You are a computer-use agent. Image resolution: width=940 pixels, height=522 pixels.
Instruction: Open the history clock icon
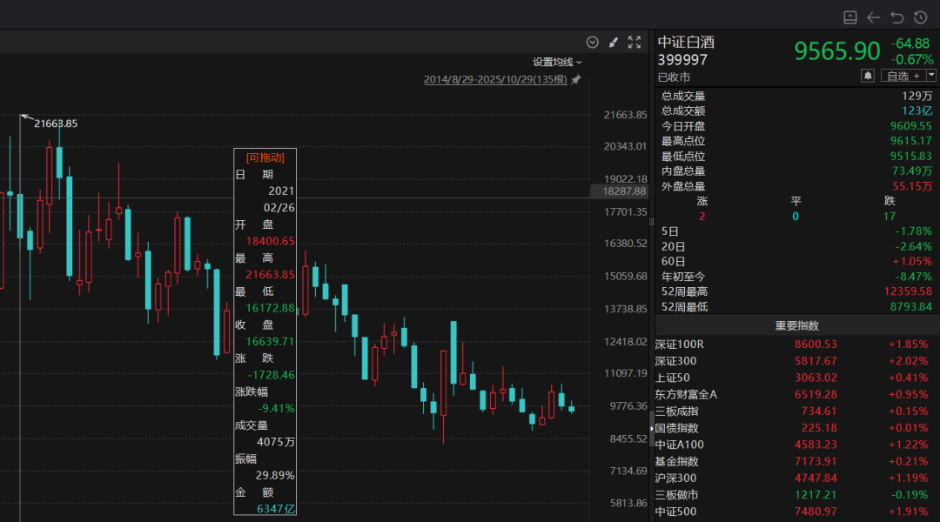click(921, 17)
